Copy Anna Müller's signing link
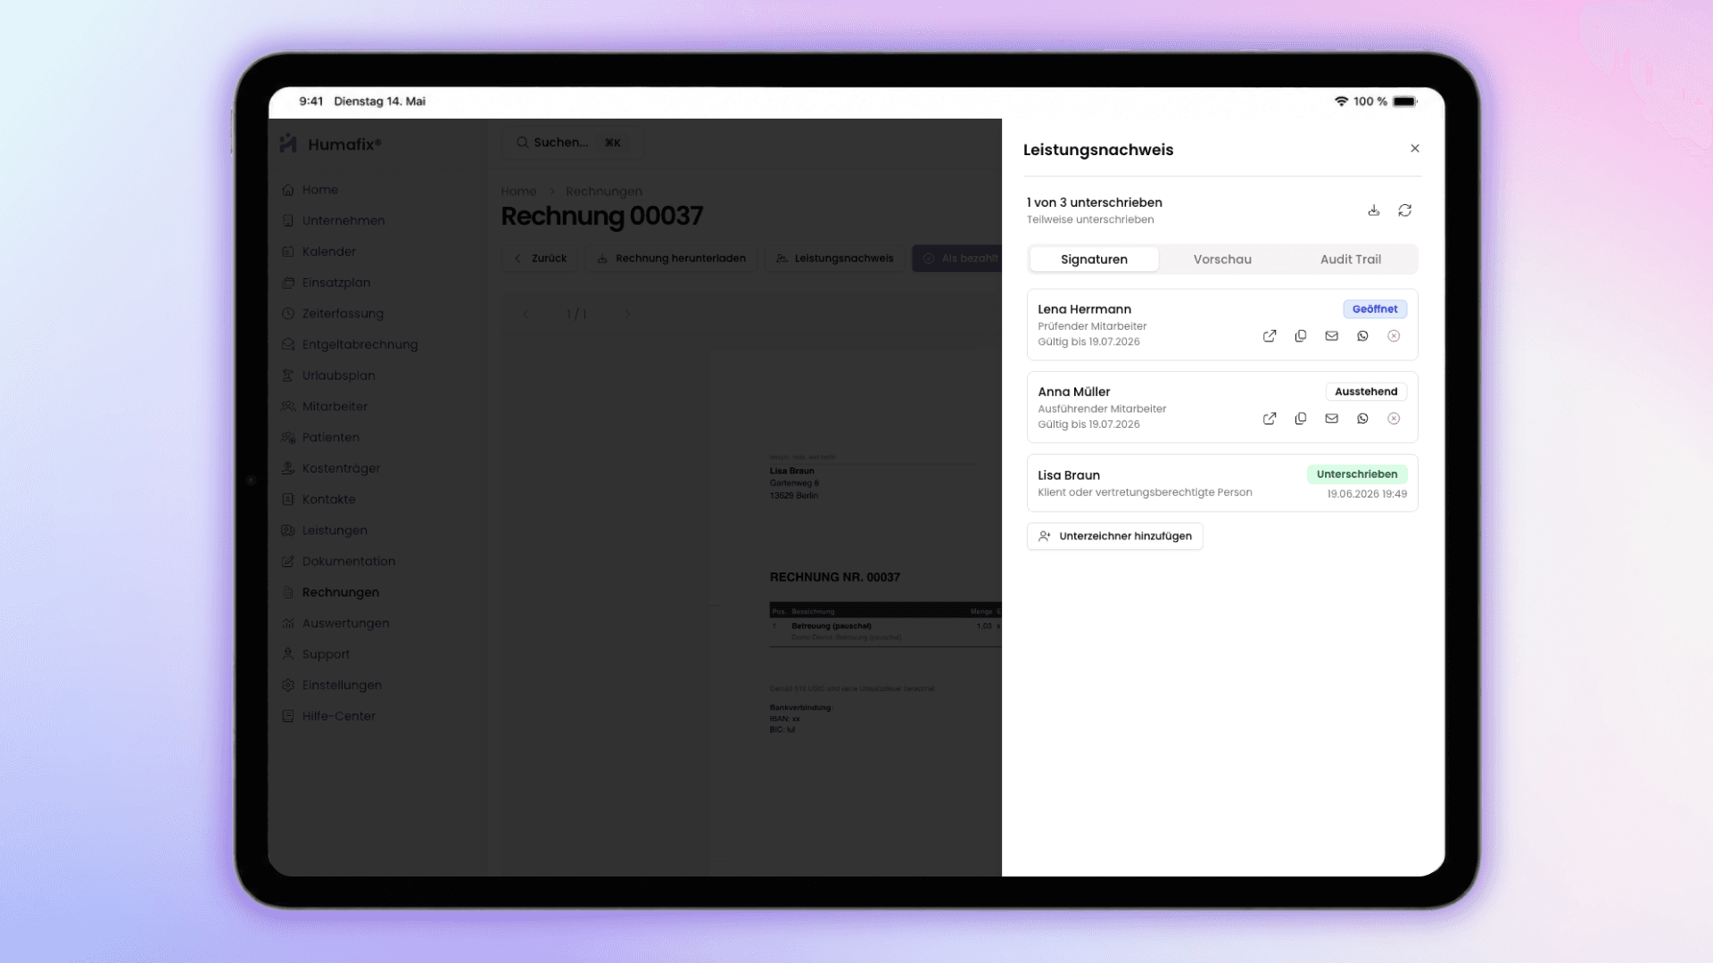The image size is (1713, 963). coord(1301,418)
